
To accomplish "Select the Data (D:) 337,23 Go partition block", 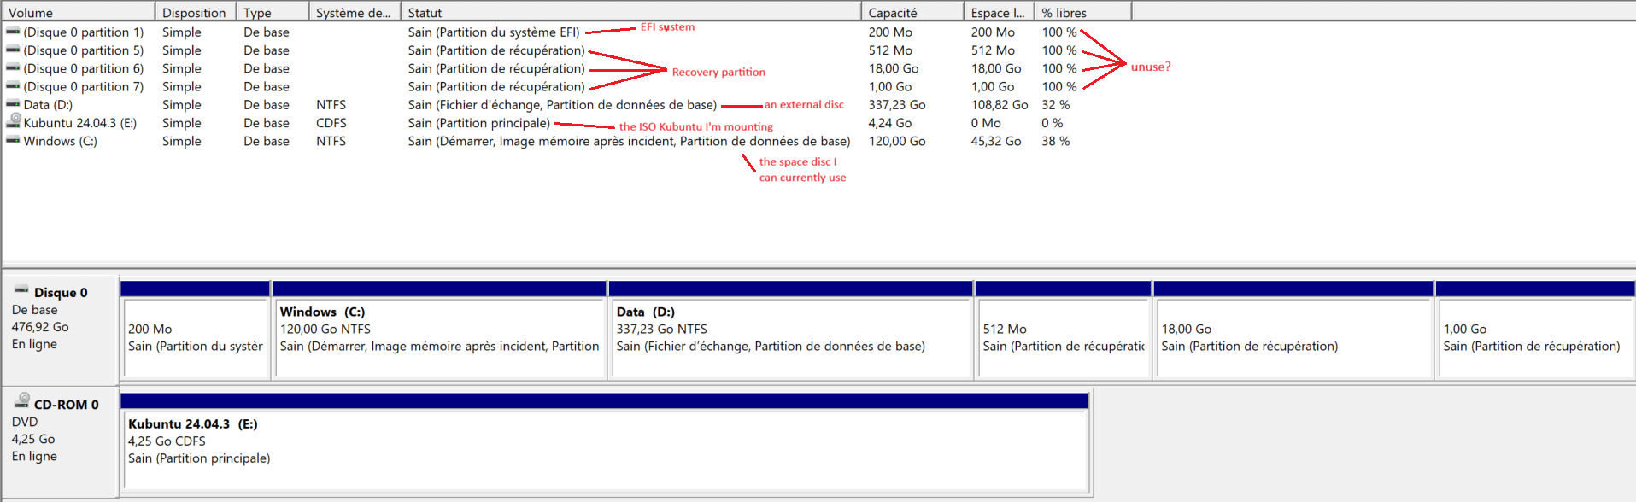I will 790,337.
